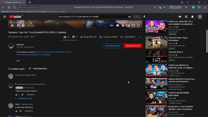208x117 pixels.
Task: Open the account avatar menu
Action: (x=200, y=17)
